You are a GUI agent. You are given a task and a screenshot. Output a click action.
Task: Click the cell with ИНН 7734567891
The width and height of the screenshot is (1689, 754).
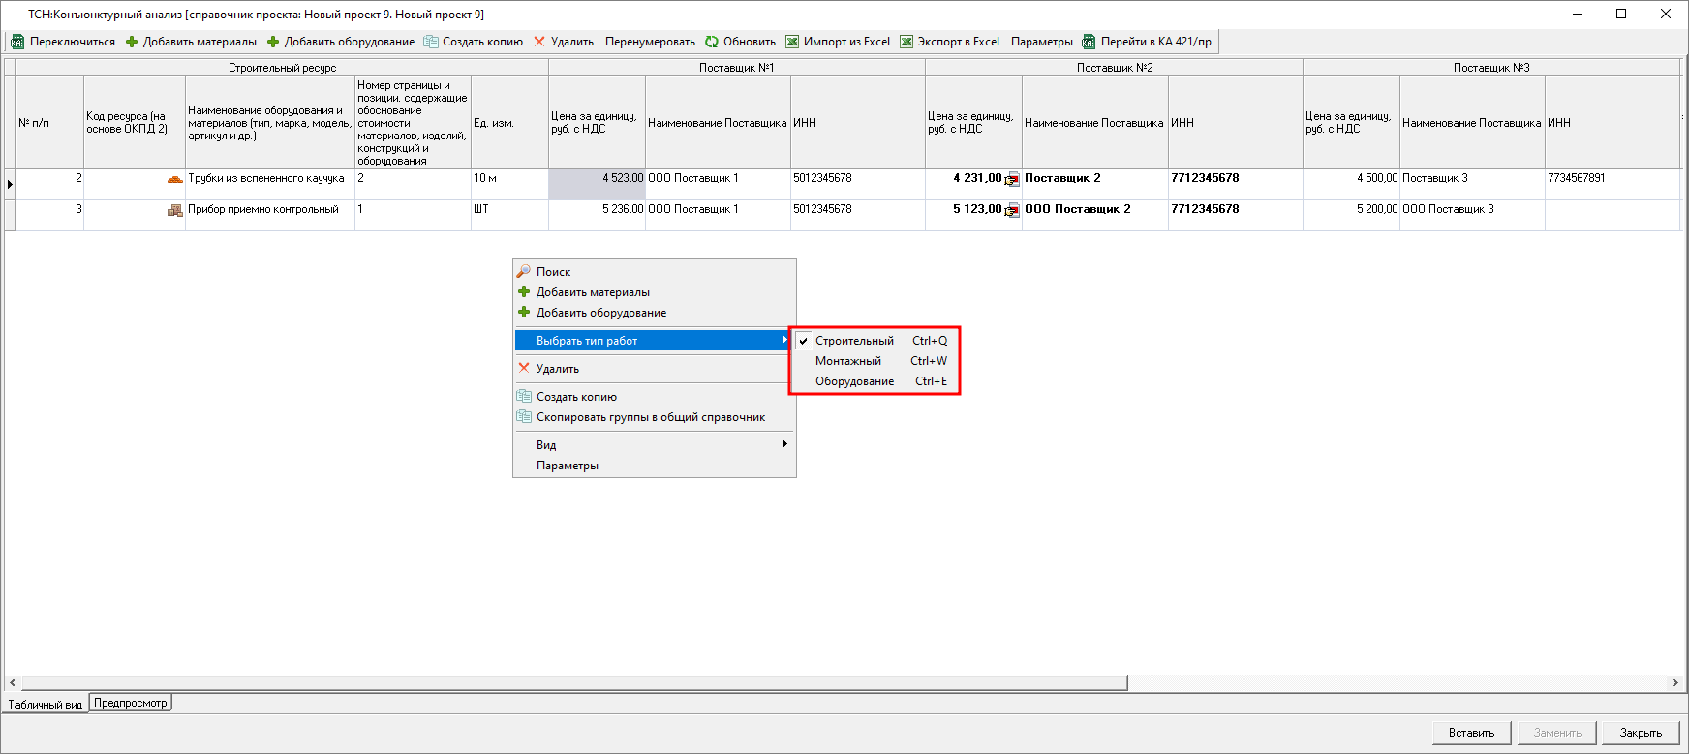point(1612,185)
